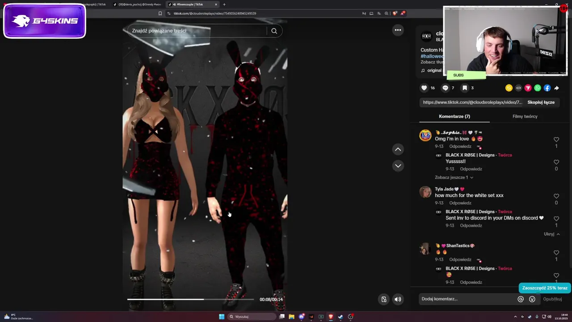
Task: Click "Znajdź powiązane treści" search field
Action: pyautogui.click(x=197, y=31)
